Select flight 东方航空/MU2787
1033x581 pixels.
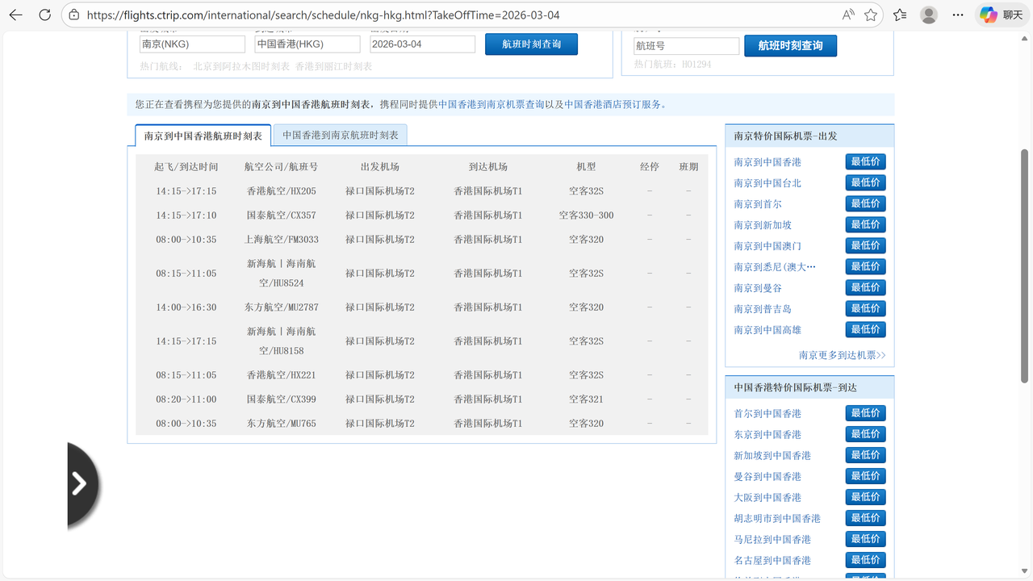pos(282,307)
